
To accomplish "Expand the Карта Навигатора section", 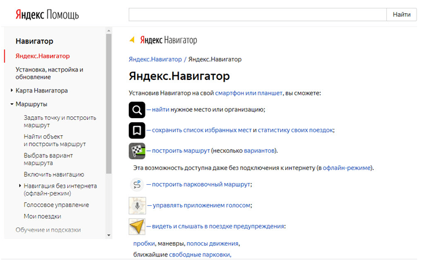I will pyautogui.click(x=12, y=91).
